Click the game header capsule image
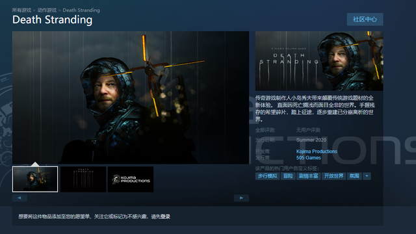This screenshot has width=416, height=234. (x=319, y=60)
